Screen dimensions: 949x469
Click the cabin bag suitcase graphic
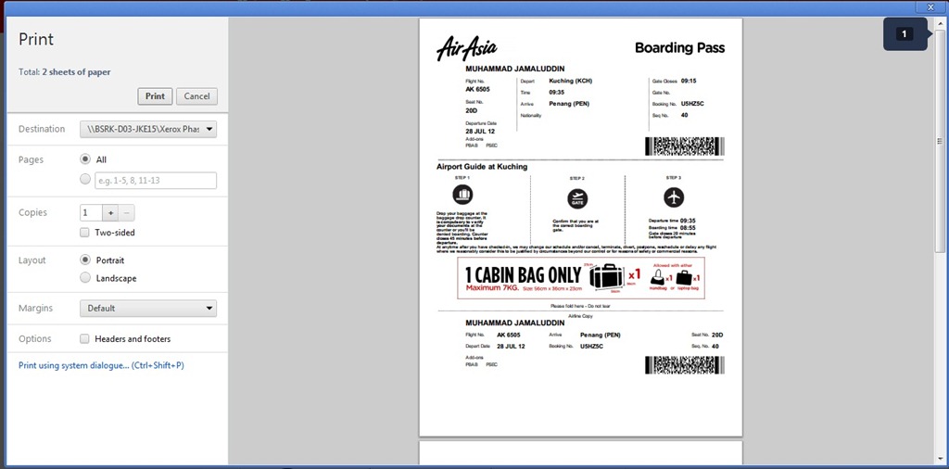[x=606, y=277]
